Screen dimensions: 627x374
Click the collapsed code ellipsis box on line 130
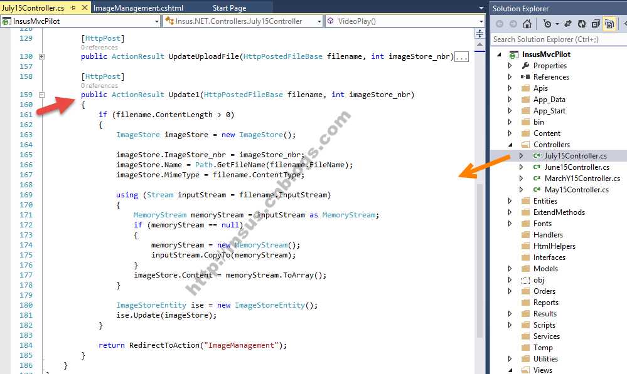462,56
